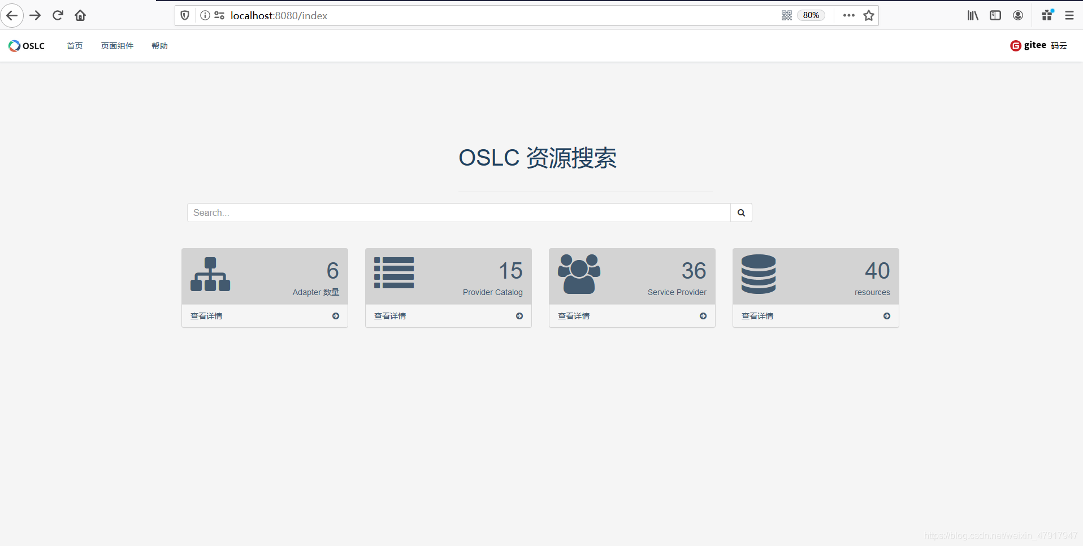
Task: Open the QR code page scanner icon
Action: (787, 15)
